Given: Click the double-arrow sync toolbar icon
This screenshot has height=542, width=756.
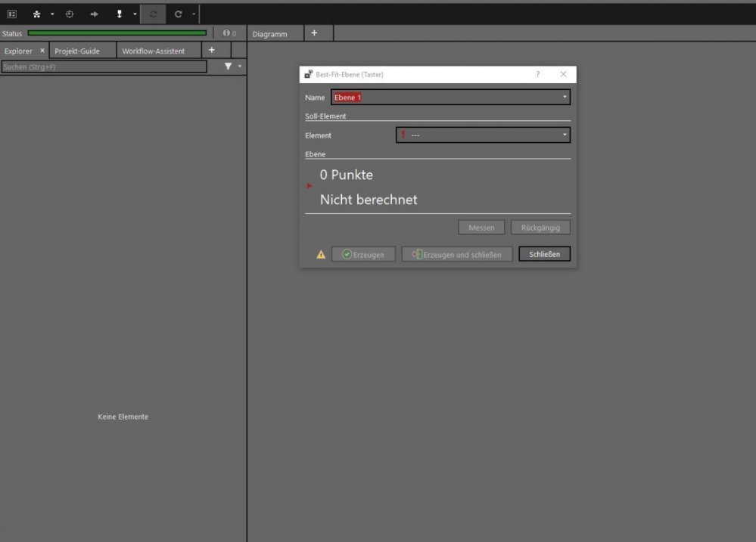Looking at the screenshot, I should click(x=153, y=14).
